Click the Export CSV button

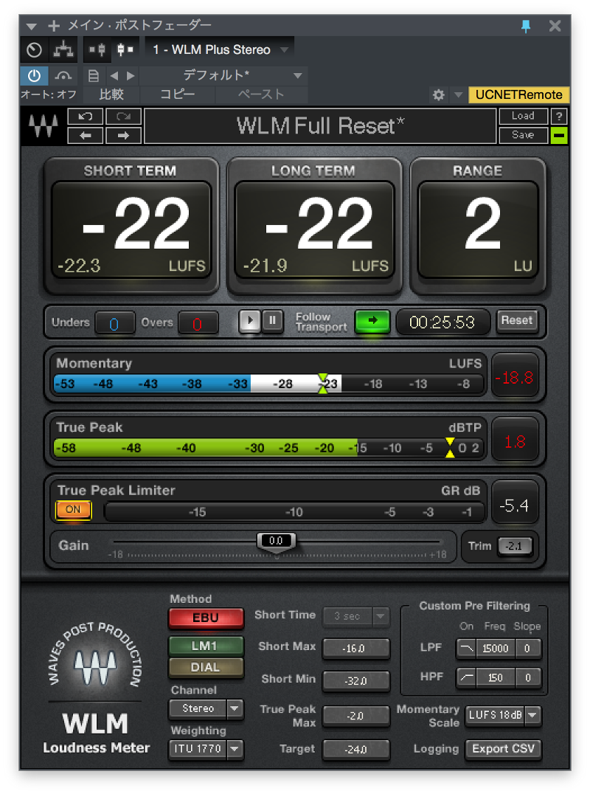coord(504,748)
